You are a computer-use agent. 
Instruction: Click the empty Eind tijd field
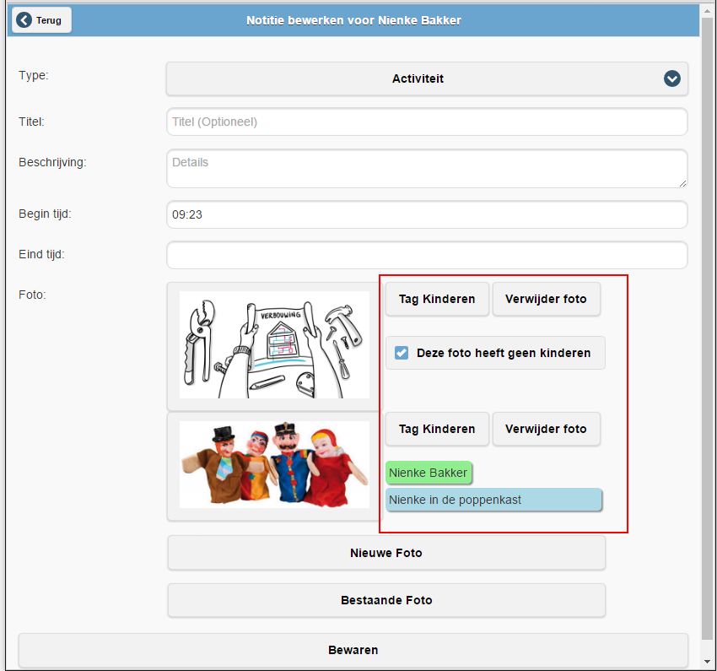coord(427,255)
